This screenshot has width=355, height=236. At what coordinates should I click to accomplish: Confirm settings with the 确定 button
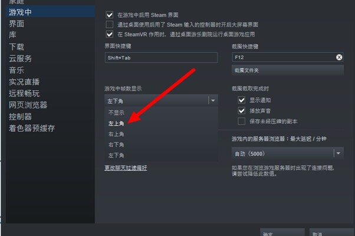click(x=282, y=233)
